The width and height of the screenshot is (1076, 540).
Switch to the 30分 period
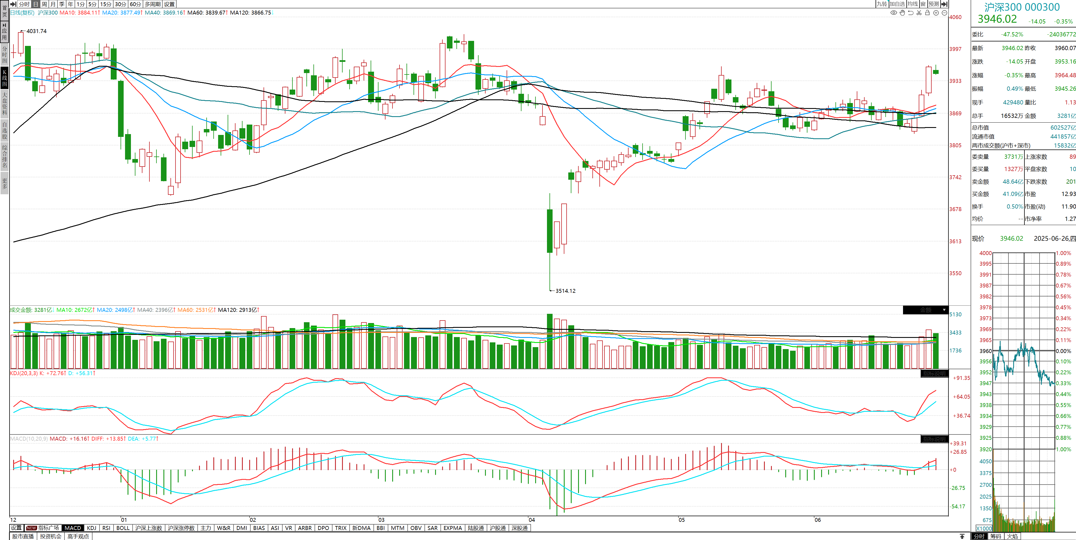click(120, 4)
